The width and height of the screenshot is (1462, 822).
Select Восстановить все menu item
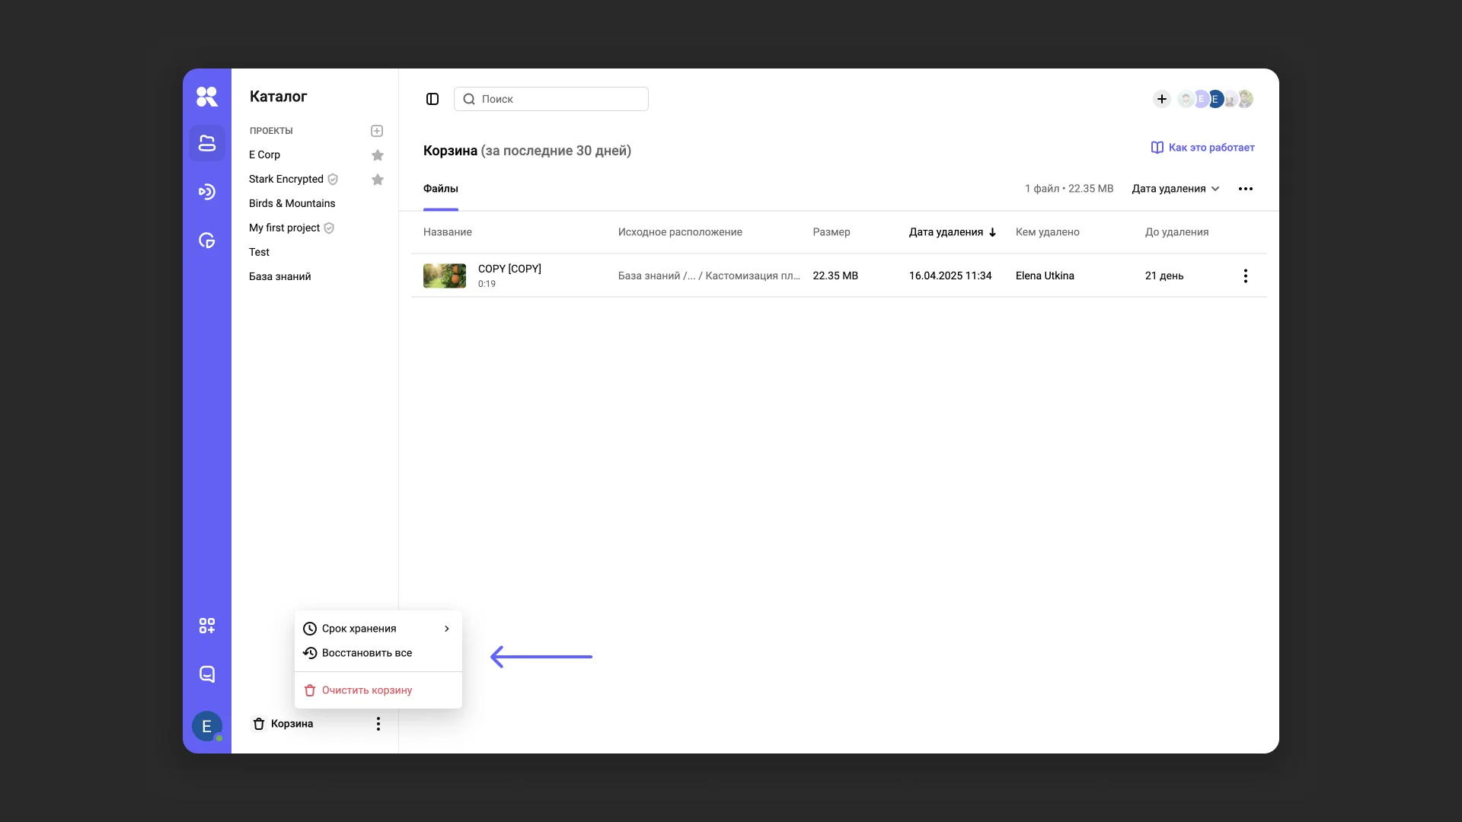[x=367, y=653]
